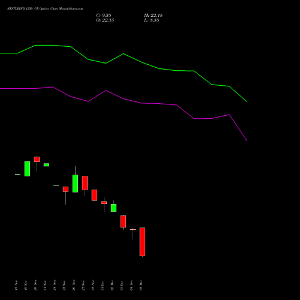The height and width of the screenshot is (300, 300).
Task: Click the 04 Dec date label
Action: pyautogui.click(x=131, y=285)
